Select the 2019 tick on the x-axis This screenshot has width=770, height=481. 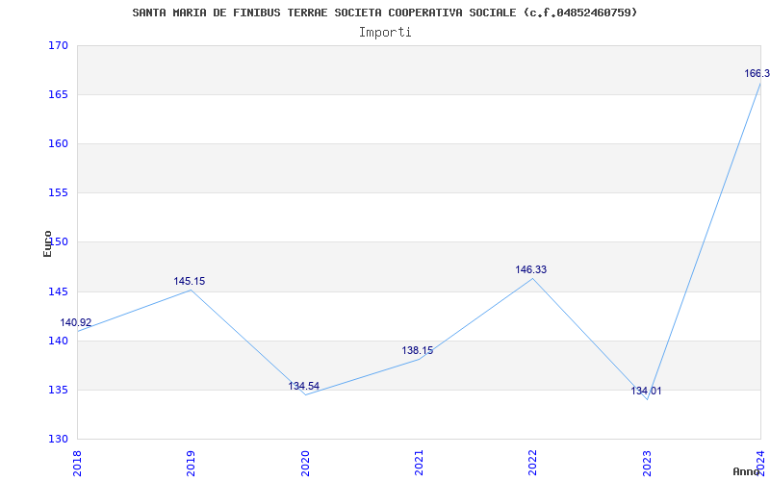[192, 462]
